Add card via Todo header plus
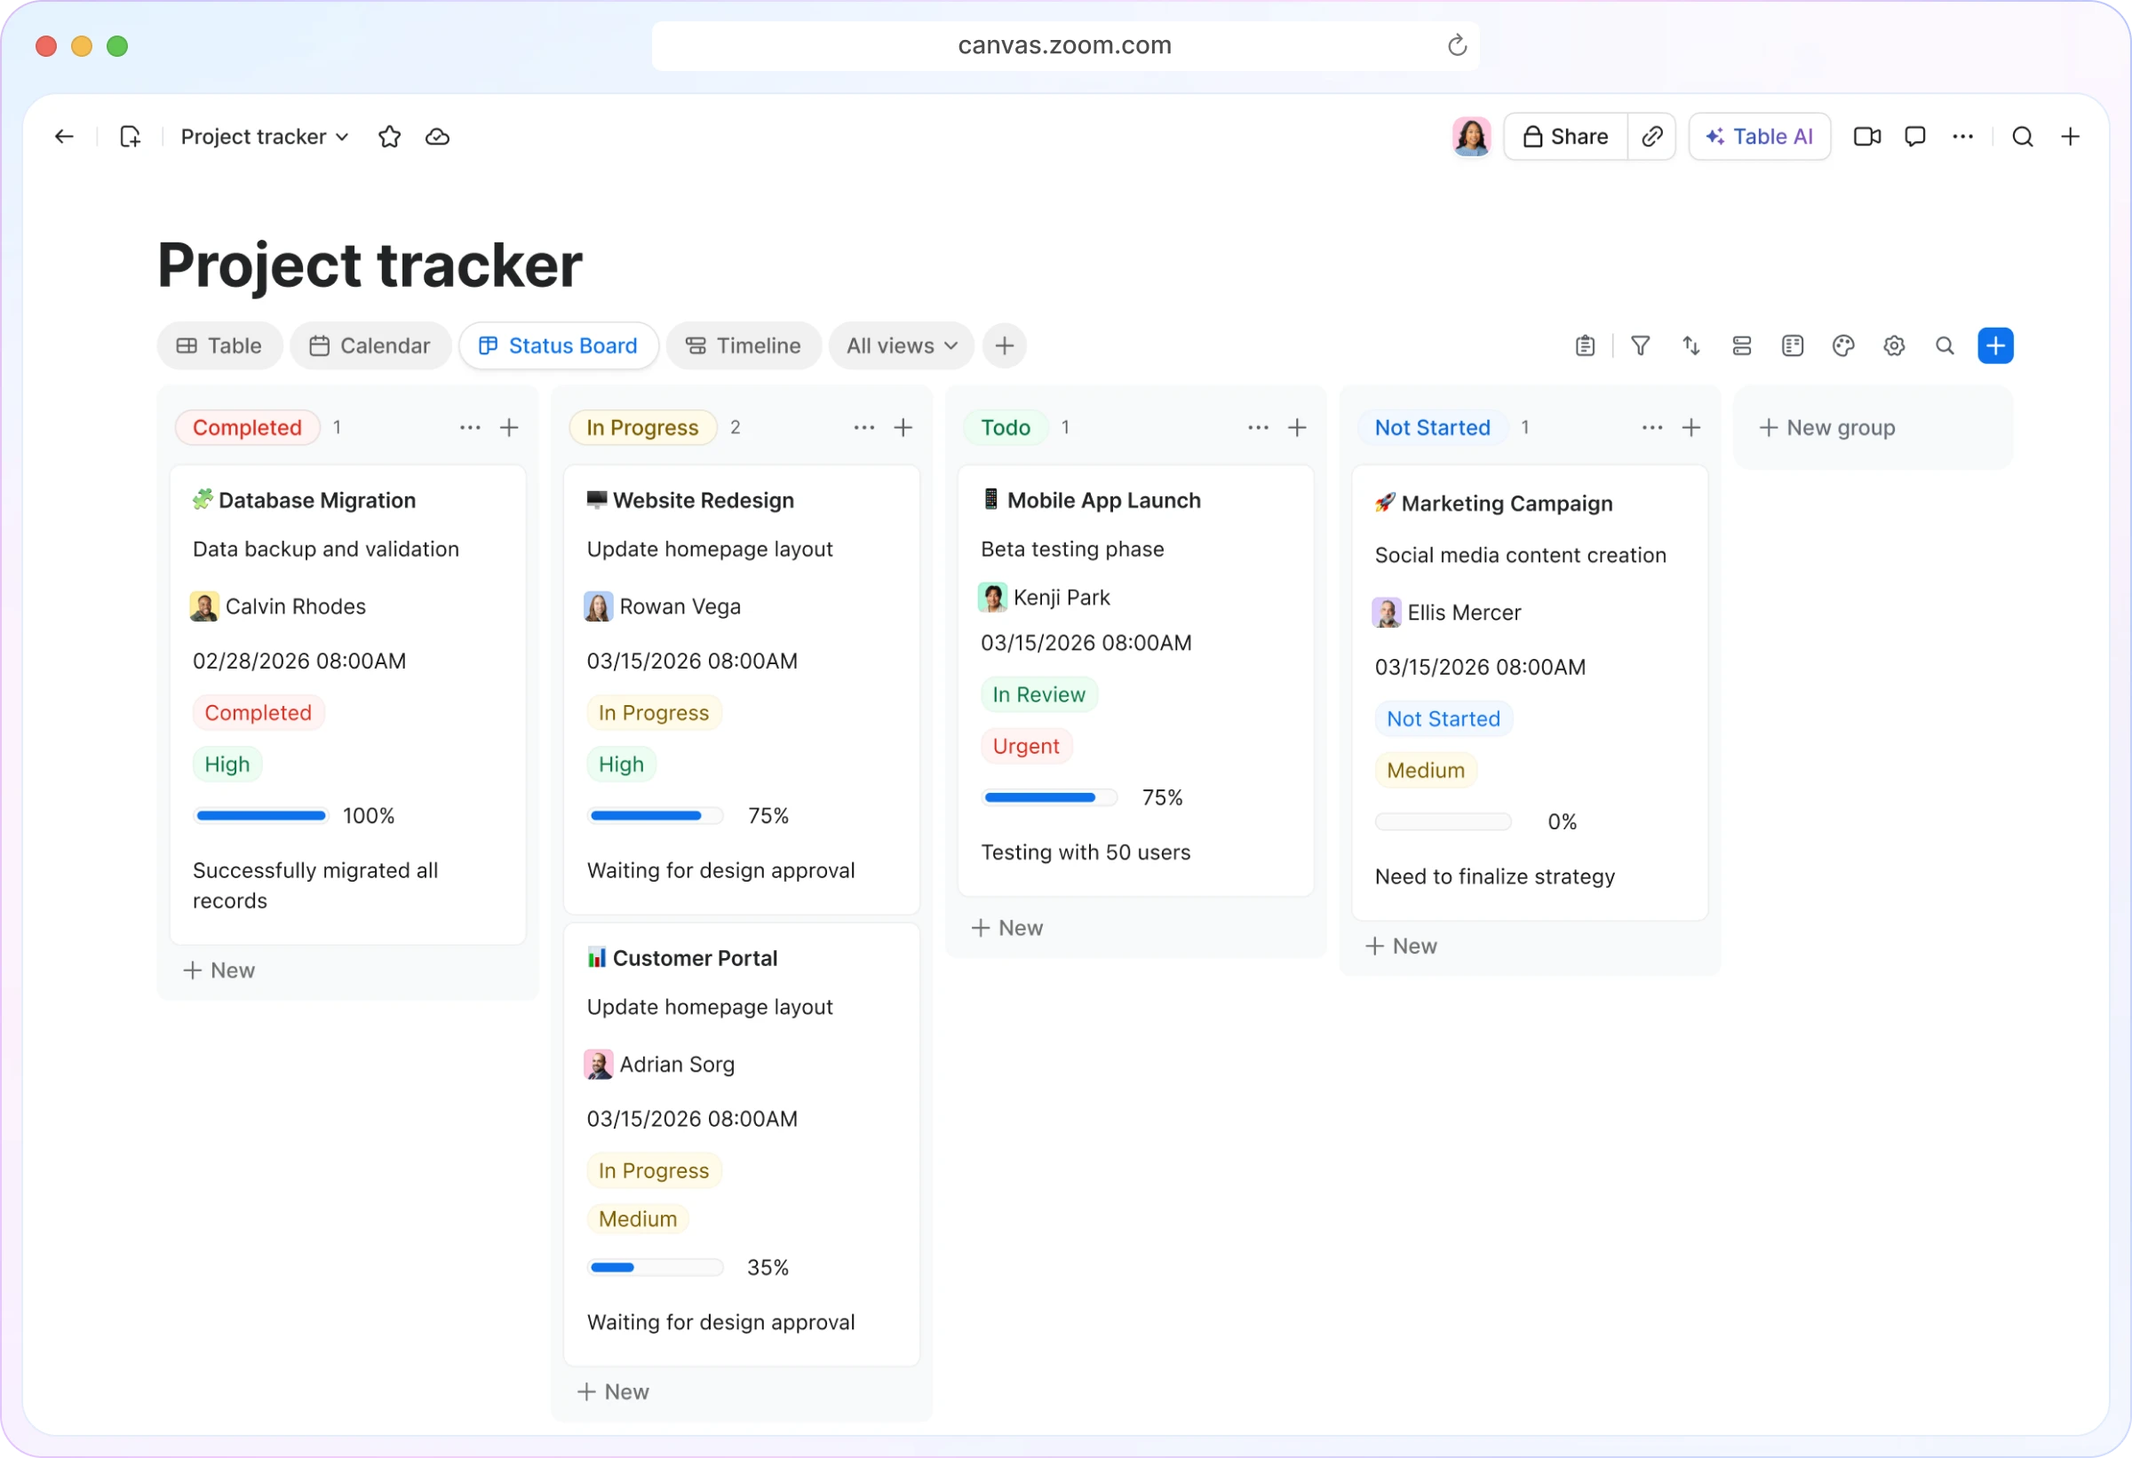Viewport: 2132px width, 1458px height. coord(1297,427)
